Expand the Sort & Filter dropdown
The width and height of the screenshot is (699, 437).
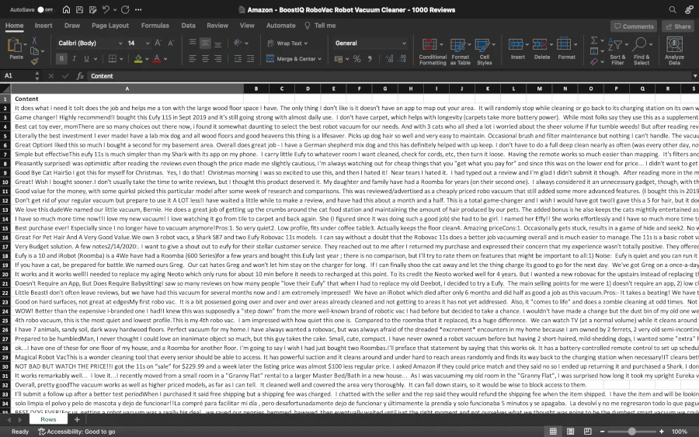(x=626, y=44)
